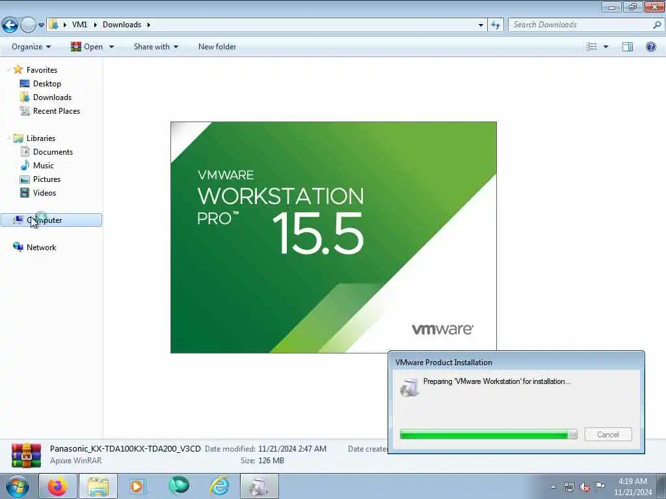This screenshot has height=499, width=666.
Task: Open recent locations dropdown beside forward arrow
Action: click(x=41, y=25)
